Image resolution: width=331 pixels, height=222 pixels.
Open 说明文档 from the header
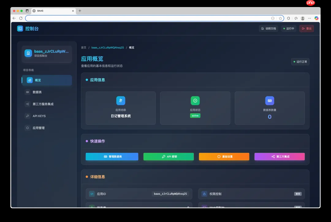click(268, 28)
